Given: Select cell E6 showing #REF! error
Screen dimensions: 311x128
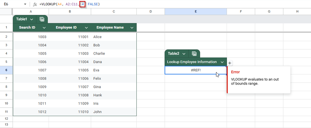Looking at the screenshot, I should point(196,70).
